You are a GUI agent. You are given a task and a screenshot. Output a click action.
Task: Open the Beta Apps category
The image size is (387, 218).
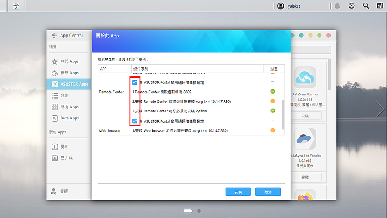[x=69, y=118]
